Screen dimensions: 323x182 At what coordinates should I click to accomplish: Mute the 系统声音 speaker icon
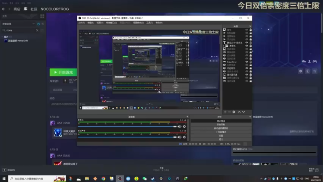pyautogui.click(x=179, y=137)
